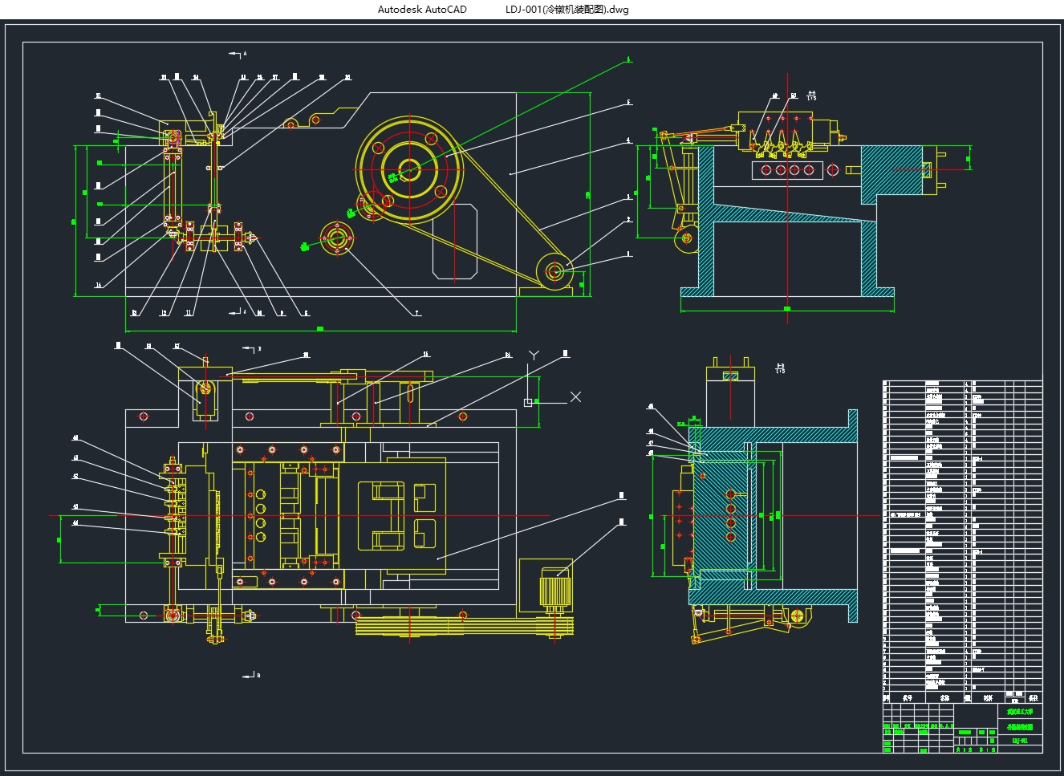The height and width of the screenshot is (776, 1064).
Task: Click the Autodesk AutoCAD title text
Action: pyautogui.click(x=421, y=10)
